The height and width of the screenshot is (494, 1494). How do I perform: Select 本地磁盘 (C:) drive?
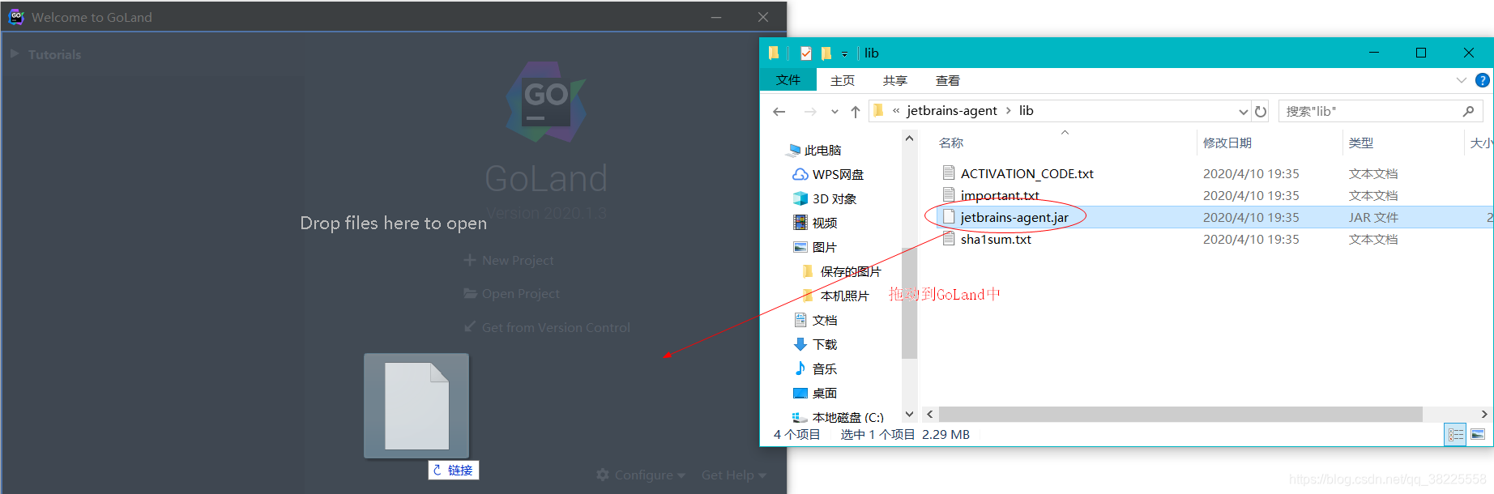838,417
